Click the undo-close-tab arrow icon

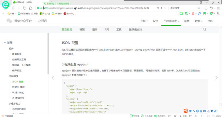pyautogui.click(x=211, y=8)
